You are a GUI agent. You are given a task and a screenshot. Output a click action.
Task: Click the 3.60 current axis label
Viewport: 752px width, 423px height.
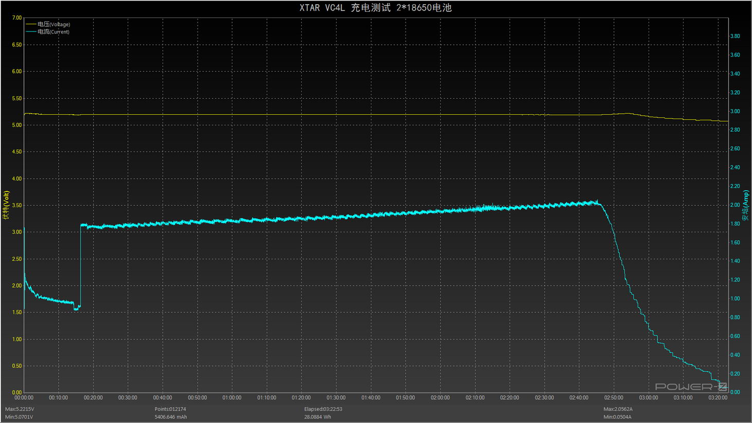[x=735, y=55]
